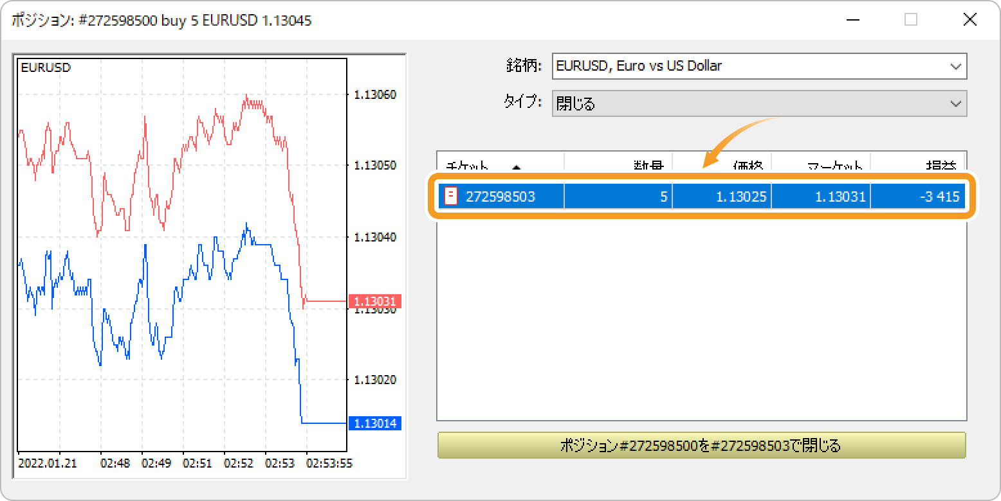Sort by 価格 column header

point(722,163)
